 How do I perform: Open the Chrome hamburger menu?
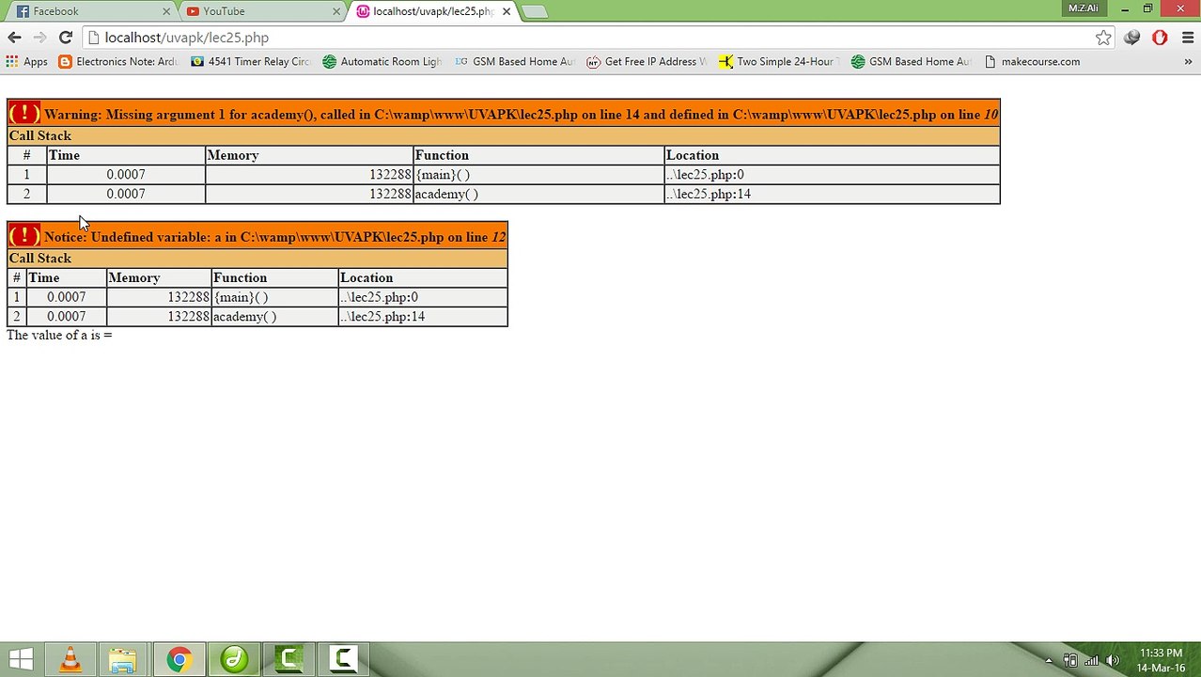point(1187,38)
